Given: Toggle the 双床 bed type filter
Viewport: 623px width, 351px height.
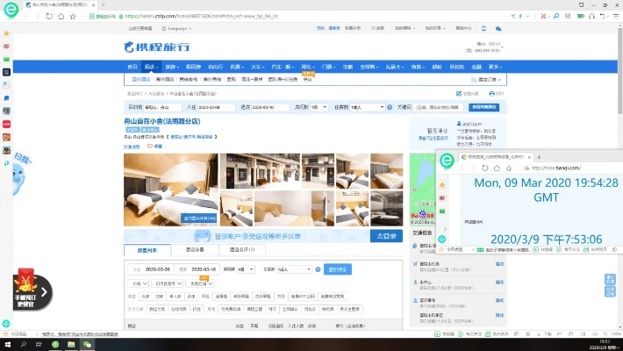Looking at the screenshot, I should point(160,297).
